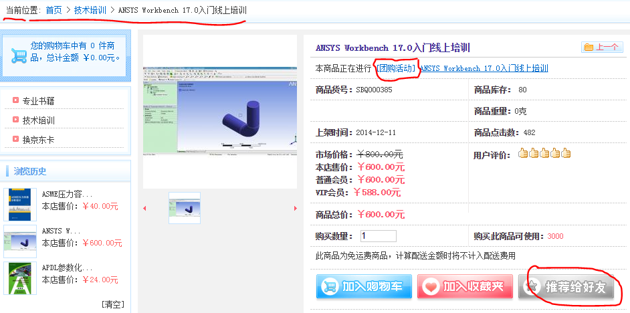The image size is (630, 313).
Task: Select the small product thumbnail below main image
Action: tap(185, 208)
